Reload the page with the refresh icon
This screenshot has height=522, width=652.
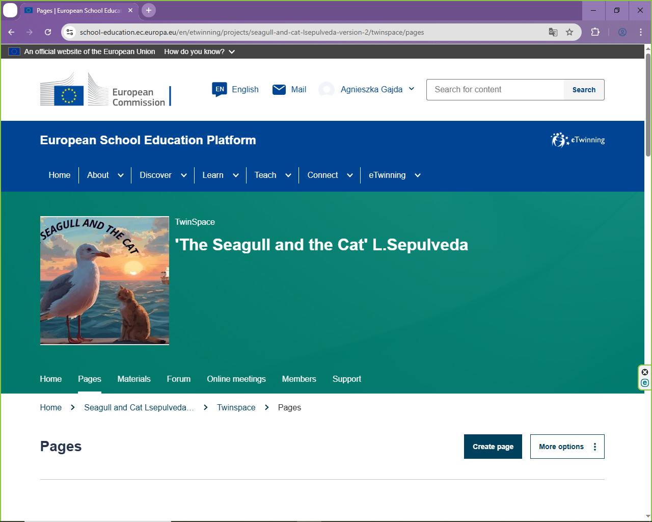(48, 32)
